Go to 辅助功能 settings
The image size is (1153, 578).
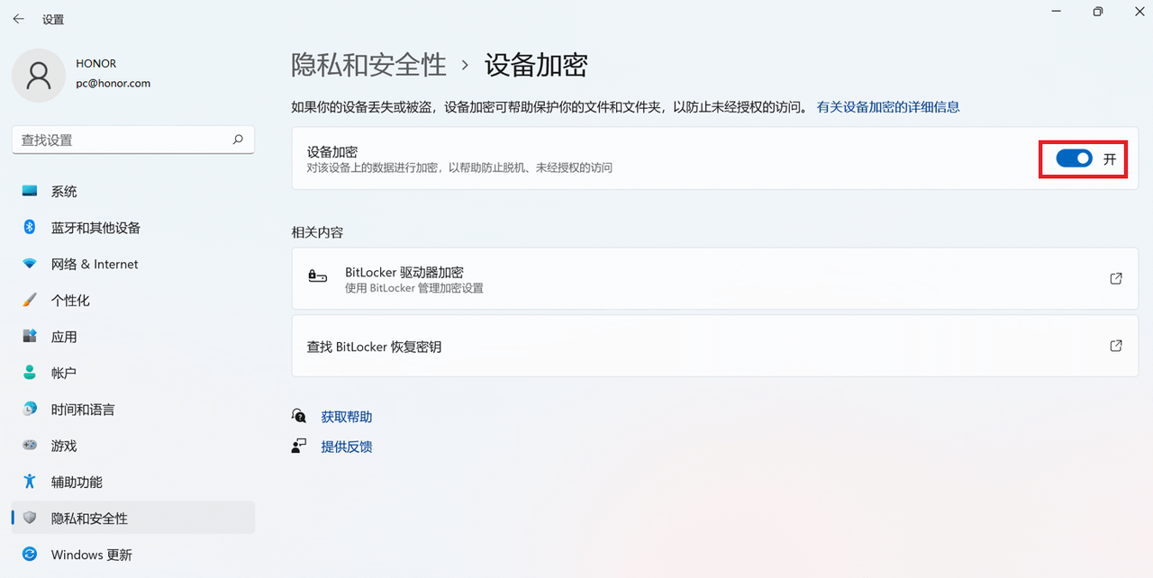77,482
